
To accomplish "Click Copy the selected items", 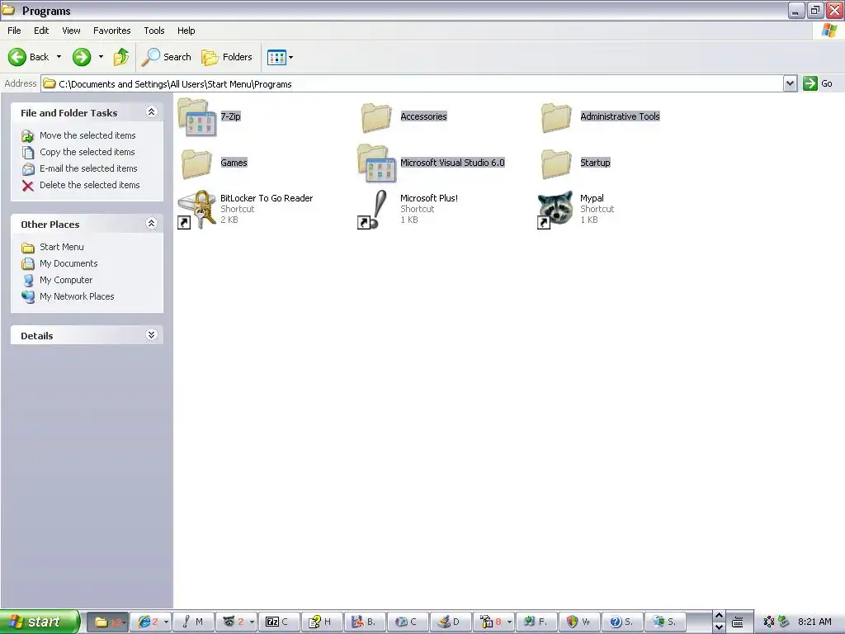I will point(78,152).
